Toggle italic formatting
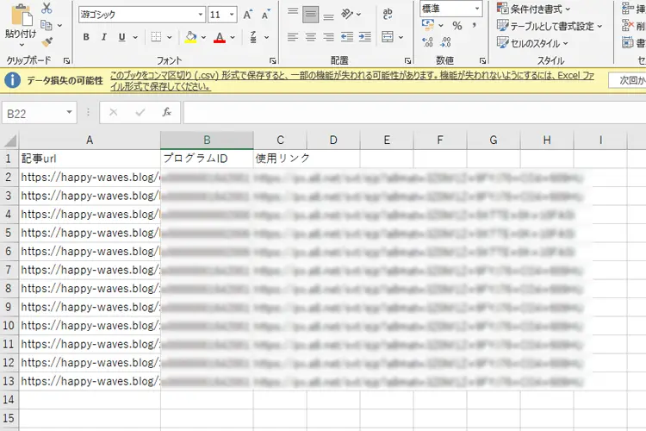The image size is (646, 431). coord(104,37)
